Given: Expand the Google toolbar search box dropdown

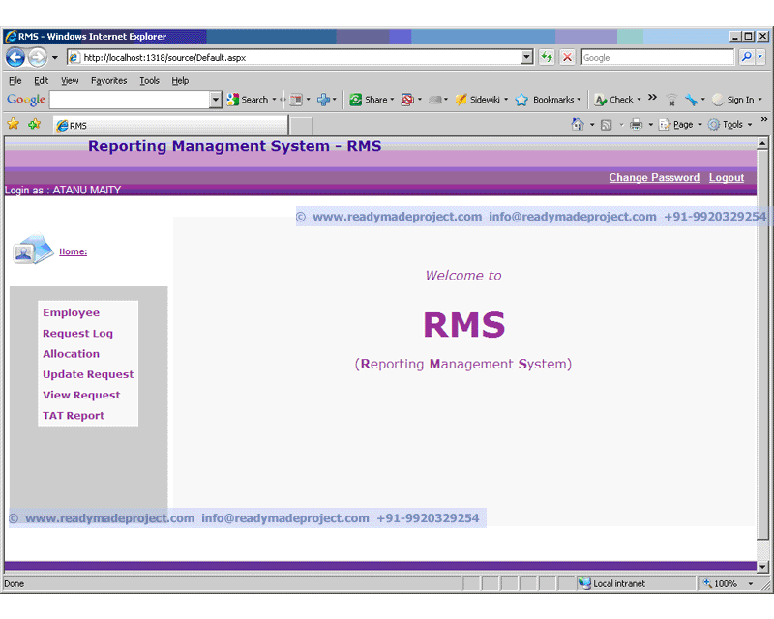Looking at the screenshot, I should (215, 100).
